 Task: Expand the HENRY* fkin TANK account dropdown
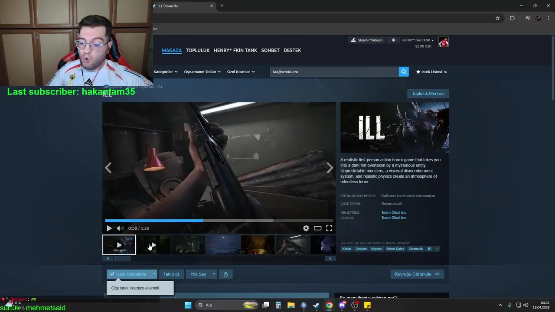pyautogui.click(x=418, y=40)
